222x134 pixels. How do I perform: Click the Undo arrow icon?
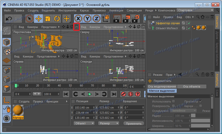(x=9, y=19)
